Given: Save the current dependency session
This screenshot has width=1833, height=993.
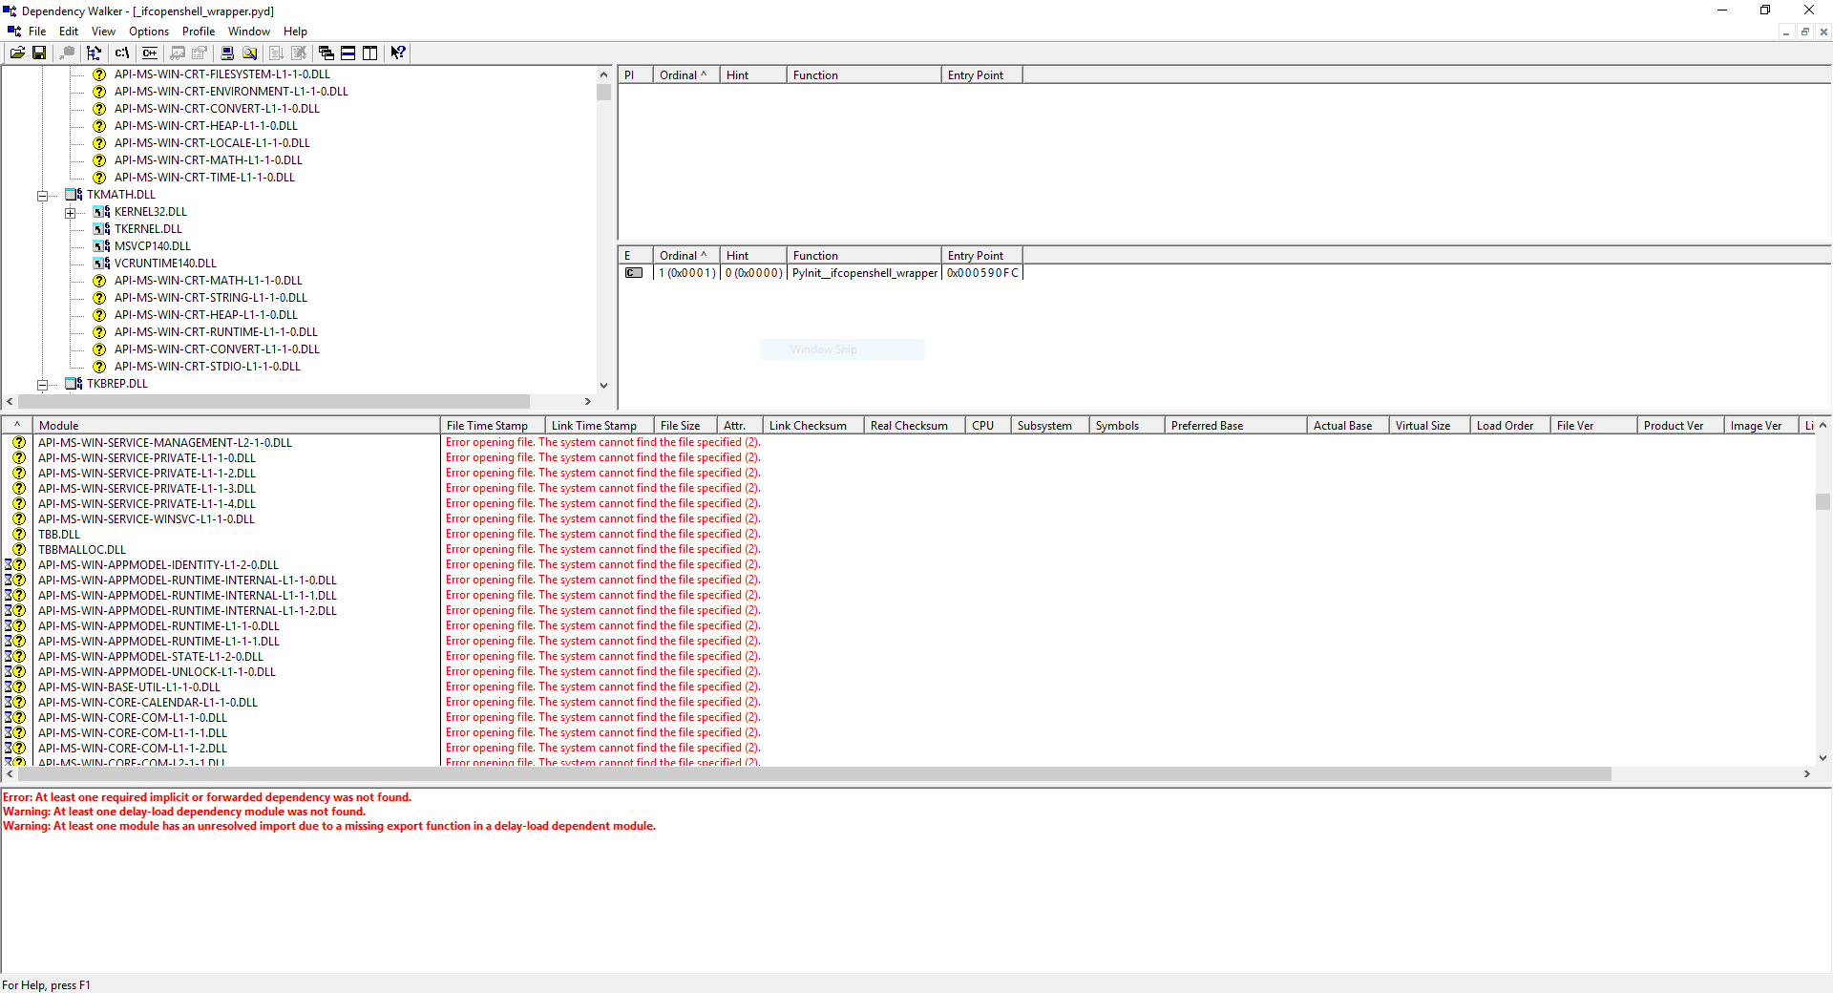Looking at the screenshot, I should 39,53.
